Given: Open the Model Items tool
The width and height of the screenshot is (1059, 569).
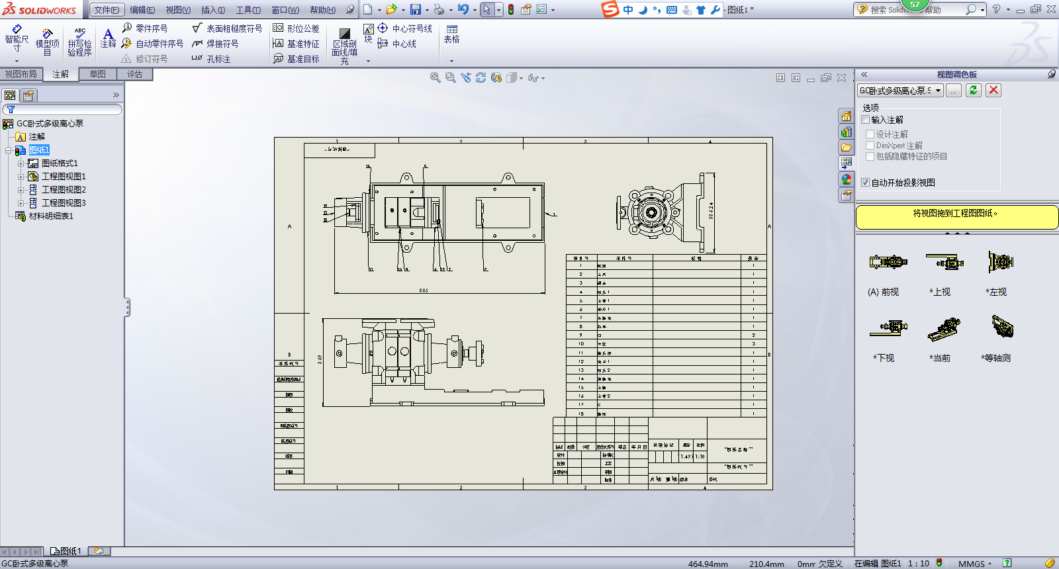Looking at the screenshot, I should coord(47,42).
